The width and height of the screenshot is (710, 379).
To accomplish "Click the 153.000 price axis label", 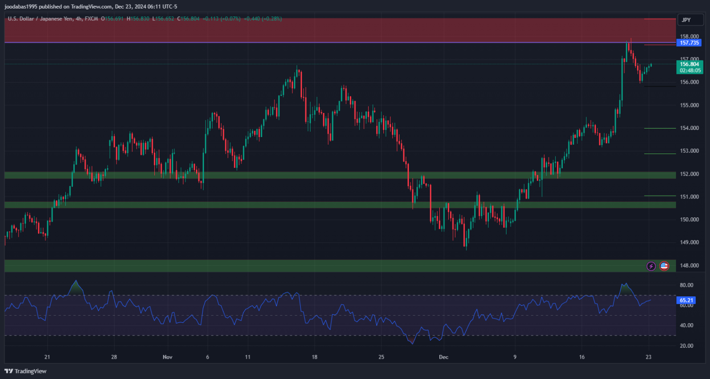I will point(689,151).
